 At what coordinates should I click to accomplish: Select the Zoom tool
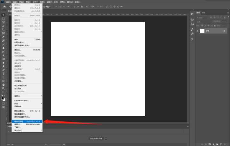coord(4,88)
